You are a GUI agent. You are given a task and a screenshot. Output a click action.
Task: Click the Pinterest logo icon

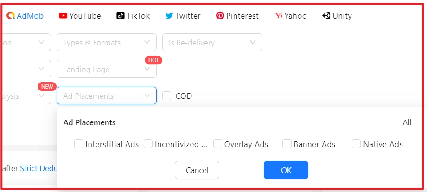(220, 16)
